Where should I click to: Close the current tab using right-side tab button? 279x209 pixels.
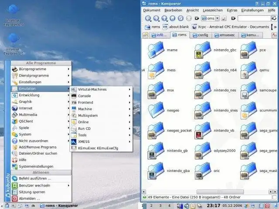pyautogui.click(x=274, y=35)
